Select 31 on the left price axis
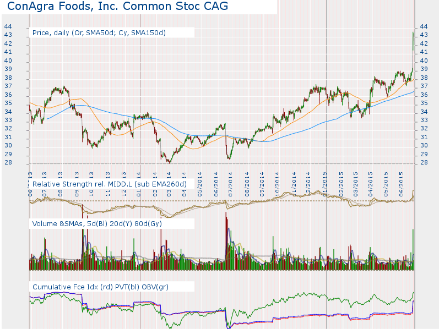Screen dimensions: 439x329 point(8,137)
